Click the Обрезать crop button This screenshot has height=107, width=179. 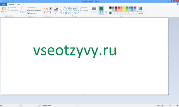[x=32, y=8]
